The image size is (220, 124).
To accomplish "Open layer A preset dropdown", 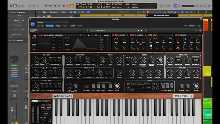I will pos(138,84).
